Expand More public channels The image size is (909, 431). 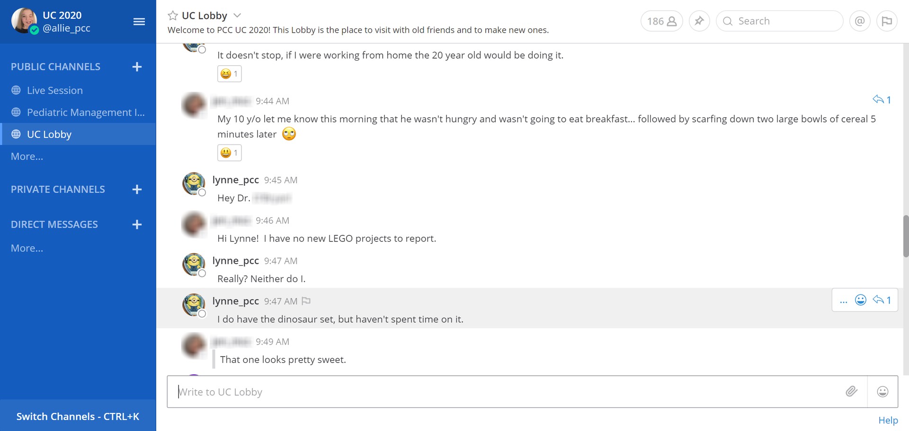pos(27,156)
